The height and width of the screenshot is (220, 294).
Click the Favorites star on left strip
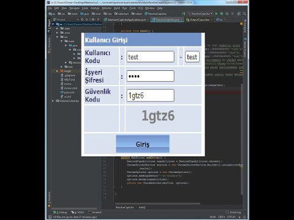click(49, 206)
